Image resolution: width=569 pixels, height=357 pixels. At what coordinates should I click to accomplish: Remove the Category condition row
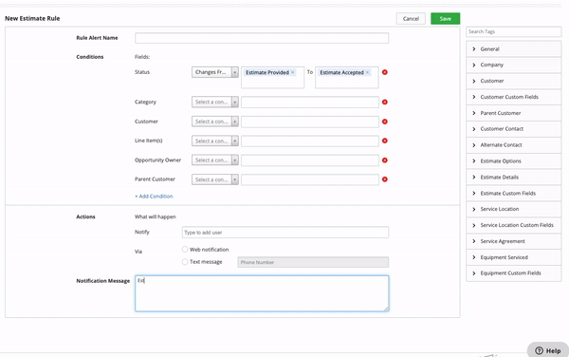(x=385, y=102)
